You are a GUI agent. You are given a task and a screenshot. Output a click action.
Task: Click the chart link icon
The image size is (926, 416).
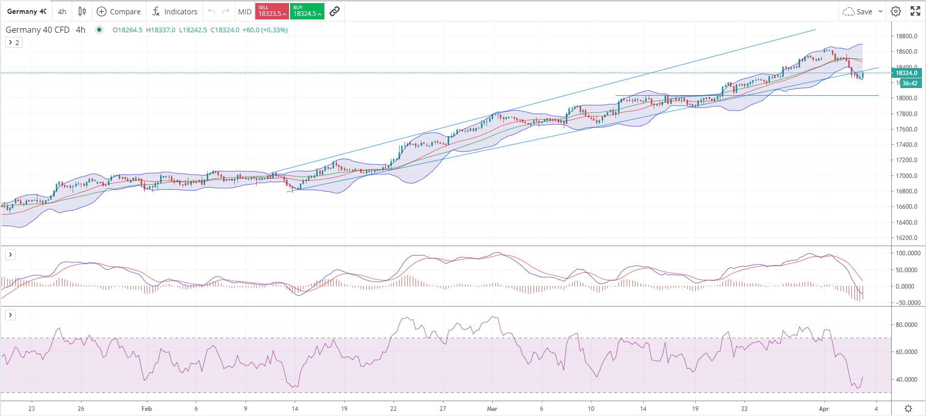pyautogui.click(x=335, y=11)
